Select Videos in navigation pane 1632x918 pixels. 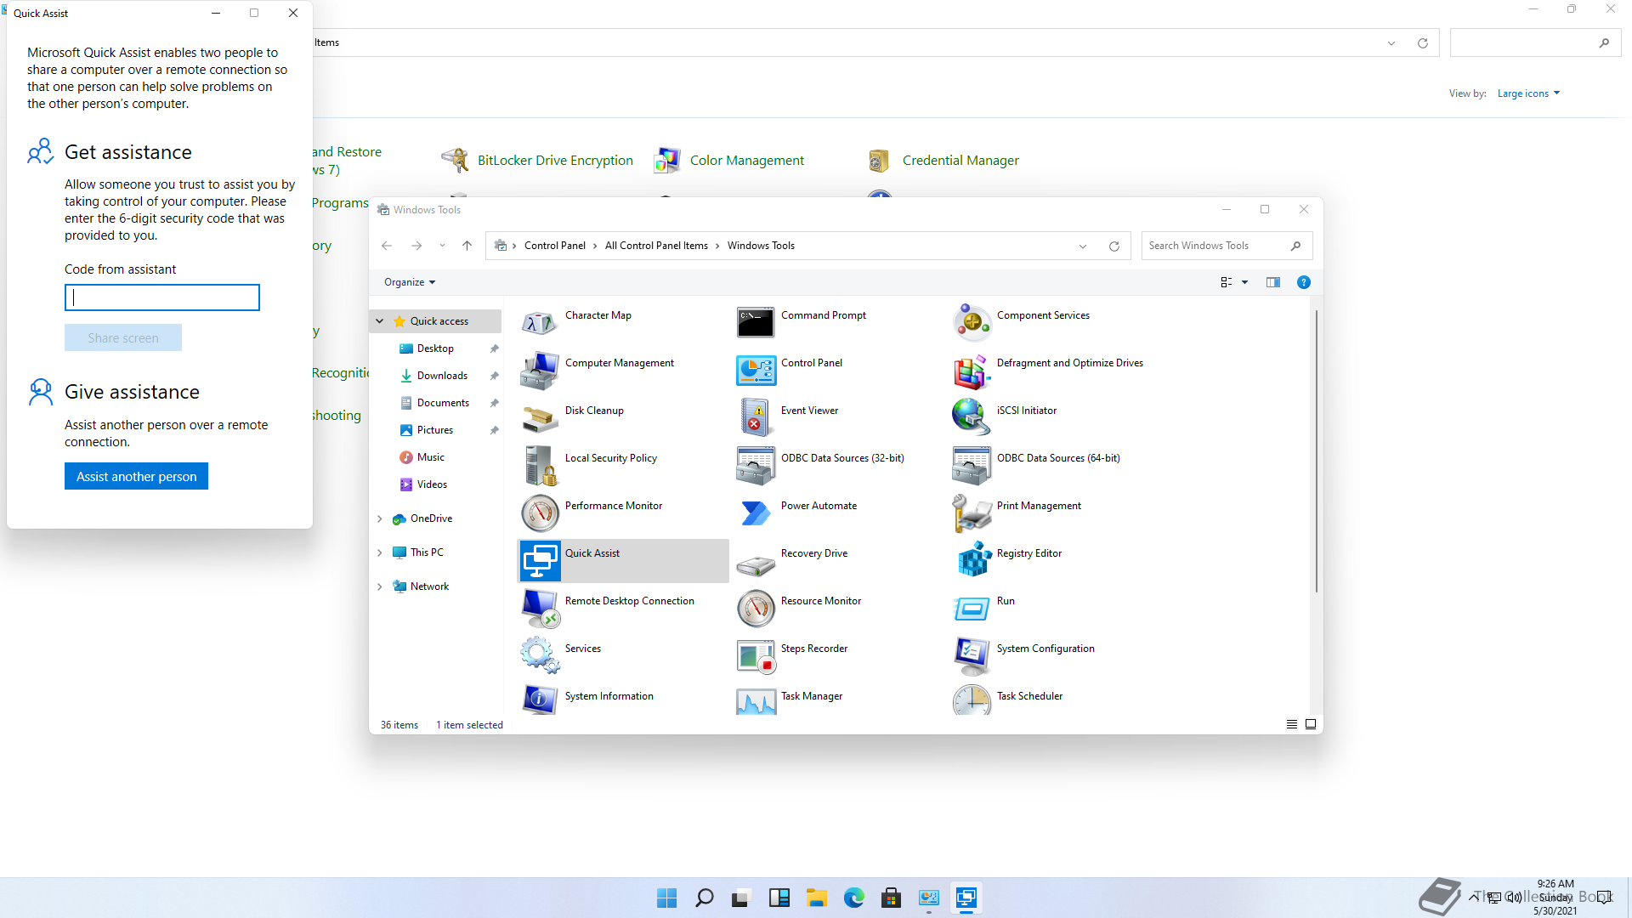pyautogui.click(x=432, y=484)
